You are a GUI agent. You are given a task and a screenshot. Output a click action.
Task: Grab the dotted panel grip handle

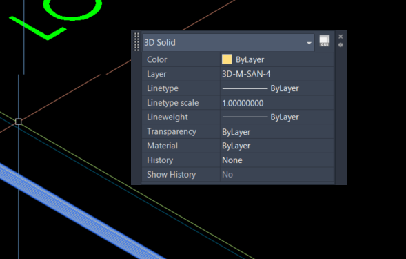click(136, 41)
